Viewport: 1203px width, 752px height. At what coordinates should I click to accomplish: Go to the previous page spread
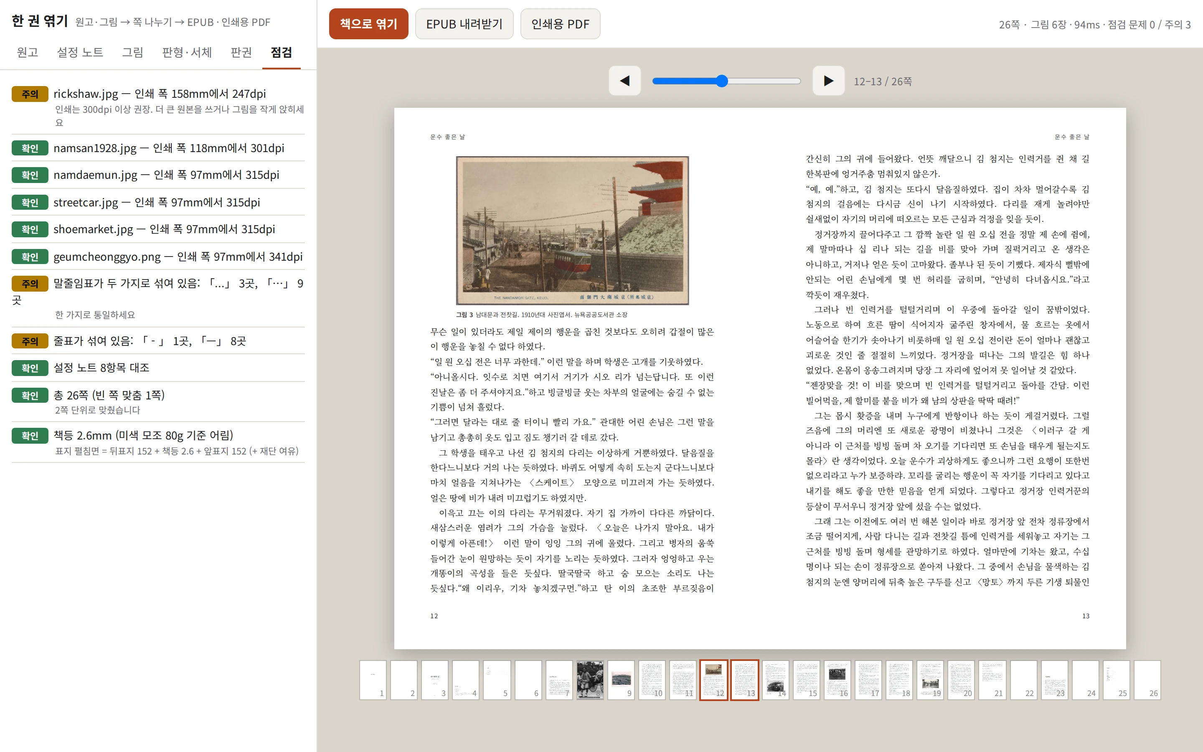(x=625, y=81)
